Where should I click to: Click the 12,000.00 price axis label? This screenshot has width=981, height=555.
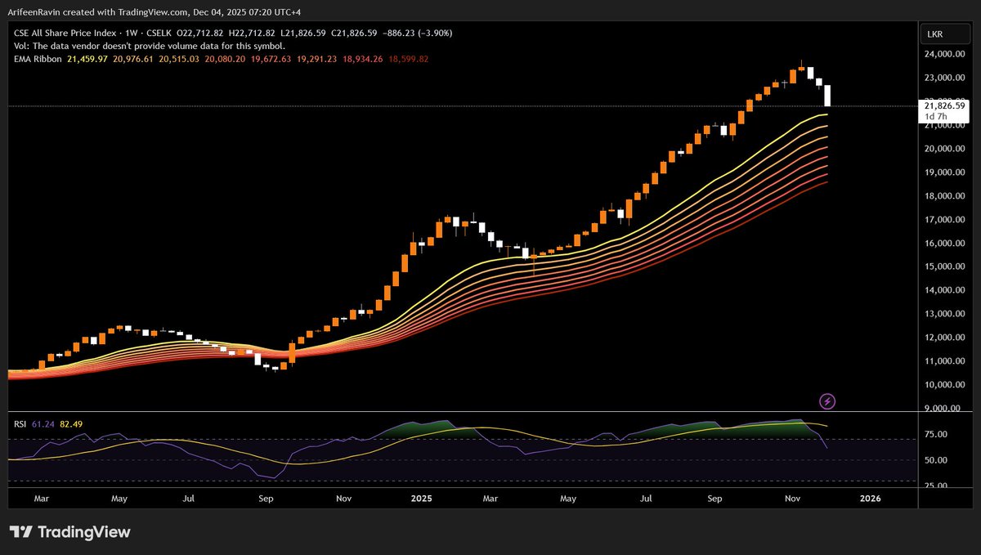pyautogui.click(x=945, y=338)
